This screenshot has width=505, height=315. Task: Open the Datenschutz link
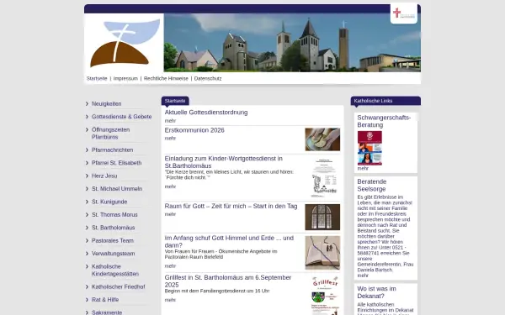pyautogui.click(x=208, y=78)
